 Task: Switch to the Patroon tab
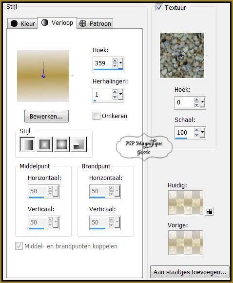[x=95, y=23]
